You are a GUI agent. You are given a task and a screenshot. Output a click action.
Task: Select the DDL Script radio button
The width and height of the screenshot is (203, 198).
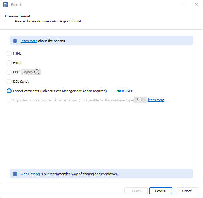click(x=9, y=82)
